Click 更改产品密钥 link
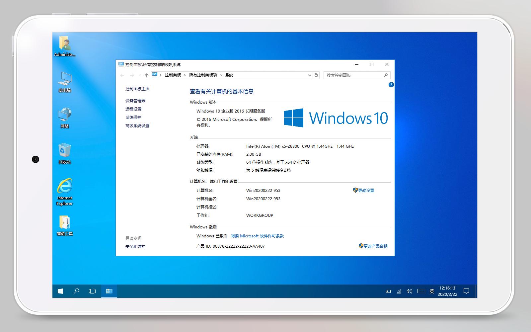 pos(376,246)
